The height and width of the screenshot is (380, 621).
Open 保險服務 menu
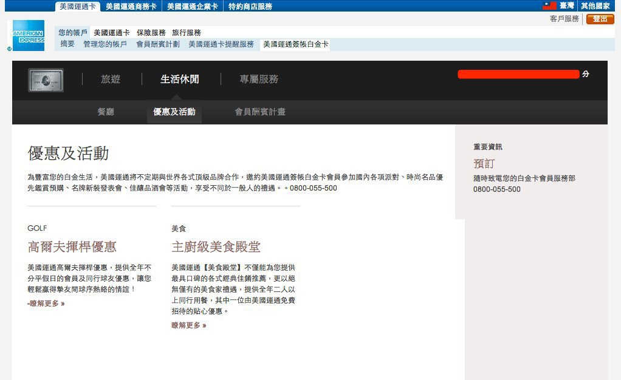[x=151, y=32]
